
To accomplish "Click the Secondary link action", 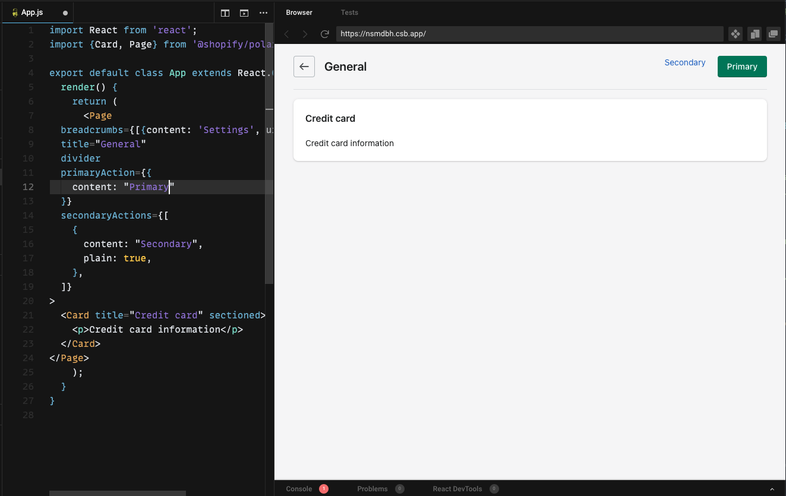I will coord(685,62).
